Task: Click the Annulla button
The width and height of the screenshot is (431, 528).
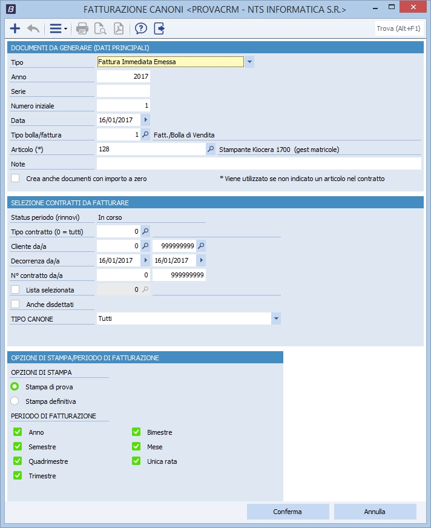Action: (x=375, y=512)
